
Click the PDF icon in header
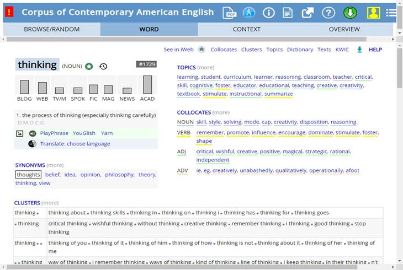(x=230, y=13)
